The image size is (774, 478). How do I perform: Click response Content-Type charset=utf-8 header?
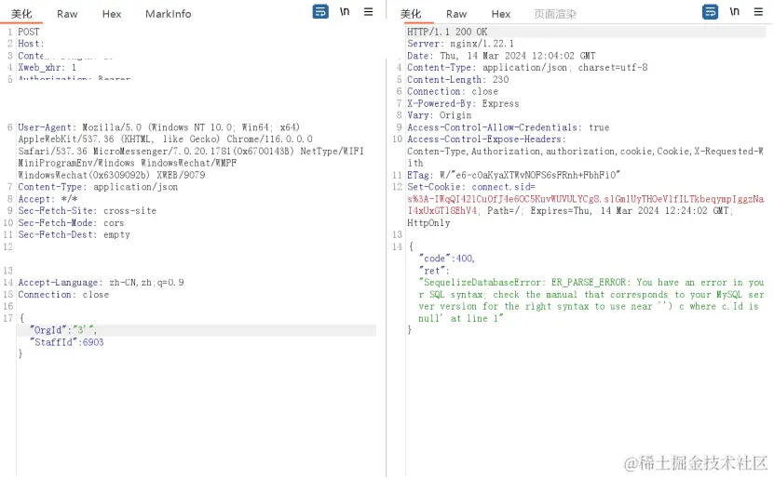527,68
